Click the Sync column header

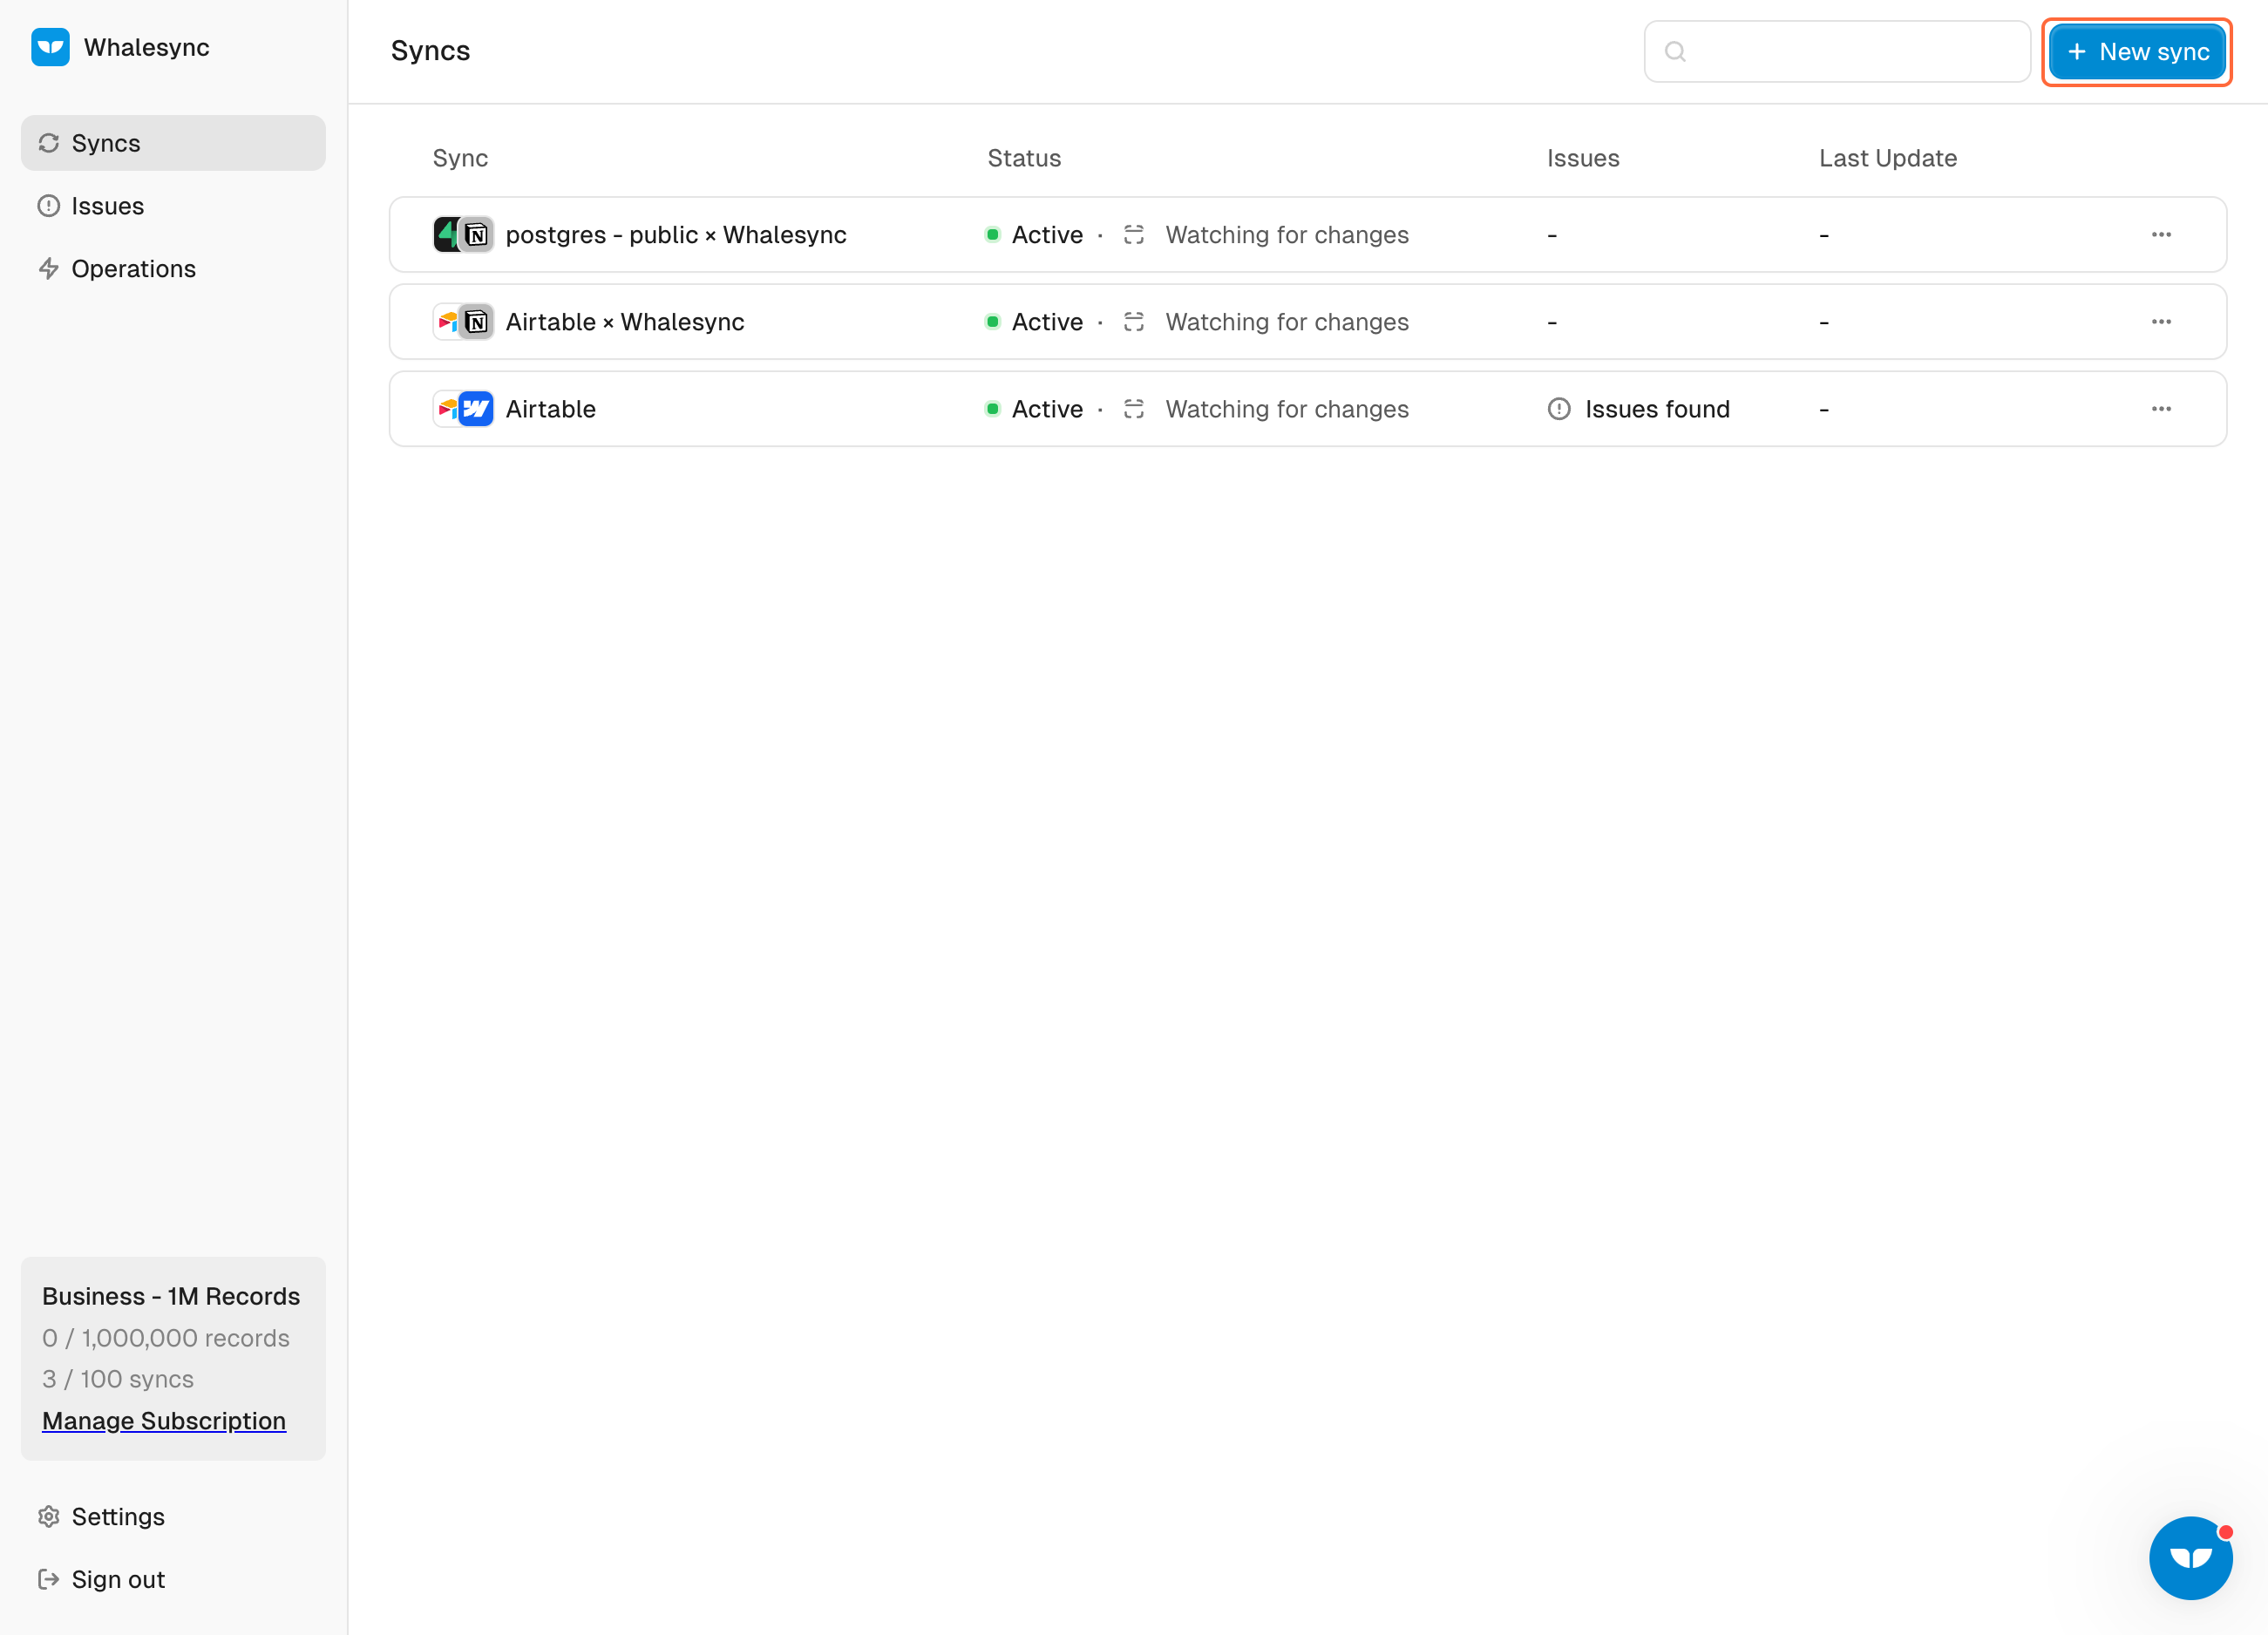click(x=460, y=158)
